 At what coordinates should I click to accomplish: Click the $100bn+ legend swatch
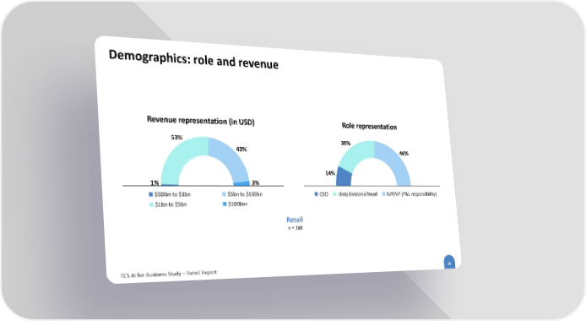(225, 204)
